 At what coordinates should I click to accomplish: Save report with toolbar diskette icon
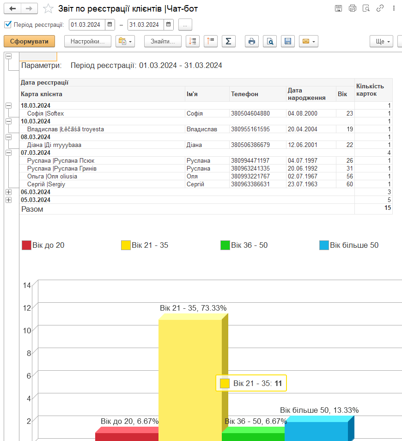click(287, 41)
